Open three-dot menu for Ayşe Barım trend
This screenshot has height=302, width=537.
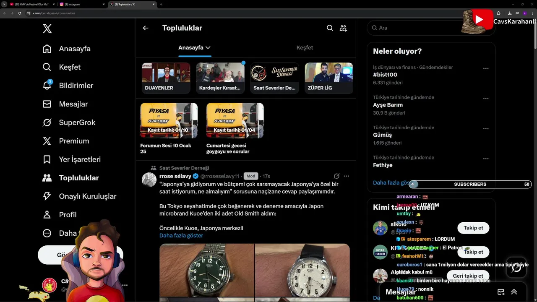[x=486, y=99]
